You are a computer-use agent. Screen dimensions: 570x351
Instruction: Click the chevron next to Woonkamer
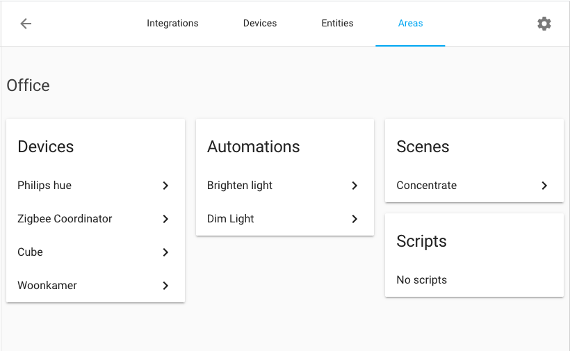[165, 286]
